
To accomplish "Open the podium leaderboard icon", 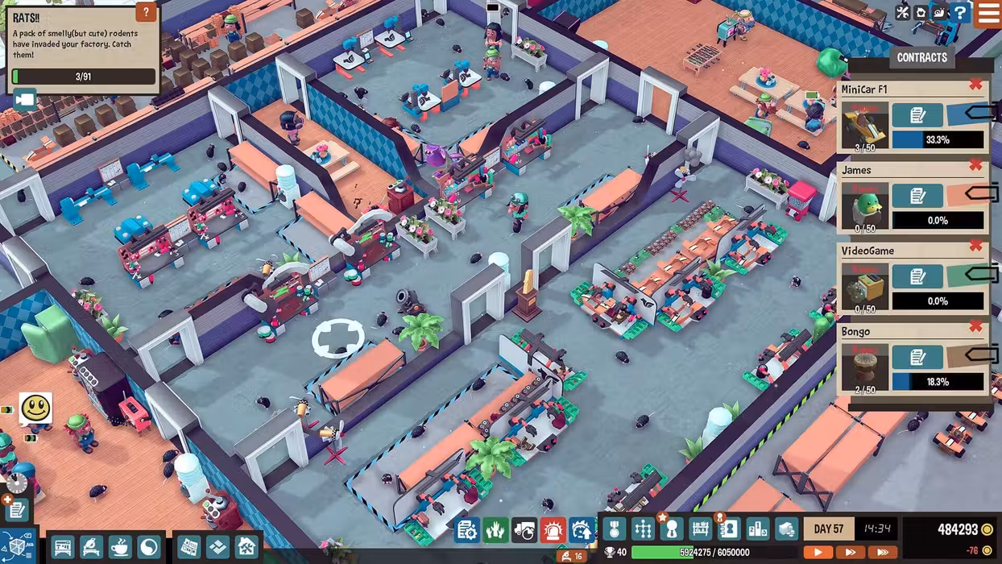I will [758, 529].
